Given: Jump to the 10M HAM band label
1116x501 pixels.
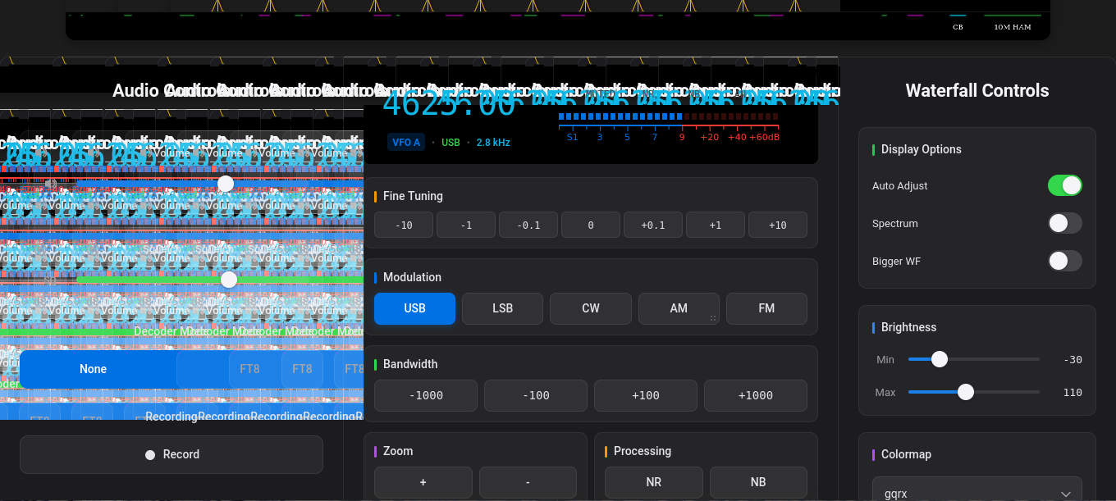Looking at the screenshot, I should coord(1011,27).
